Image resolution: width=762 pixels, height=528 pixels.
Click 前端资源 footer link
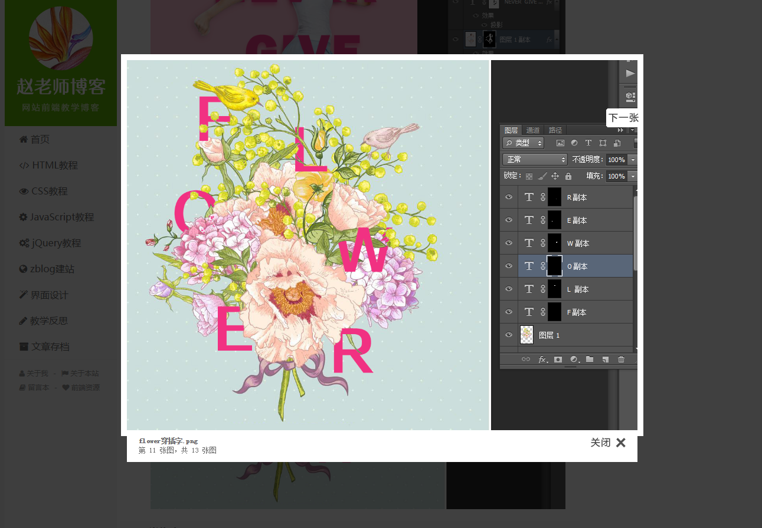coord(81,388)
